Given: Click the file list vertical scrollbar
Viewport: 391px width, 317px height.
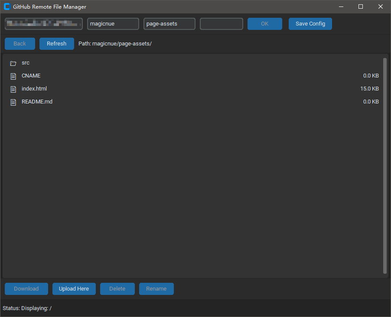Looking at the screenshot, I should click(384, 165).
